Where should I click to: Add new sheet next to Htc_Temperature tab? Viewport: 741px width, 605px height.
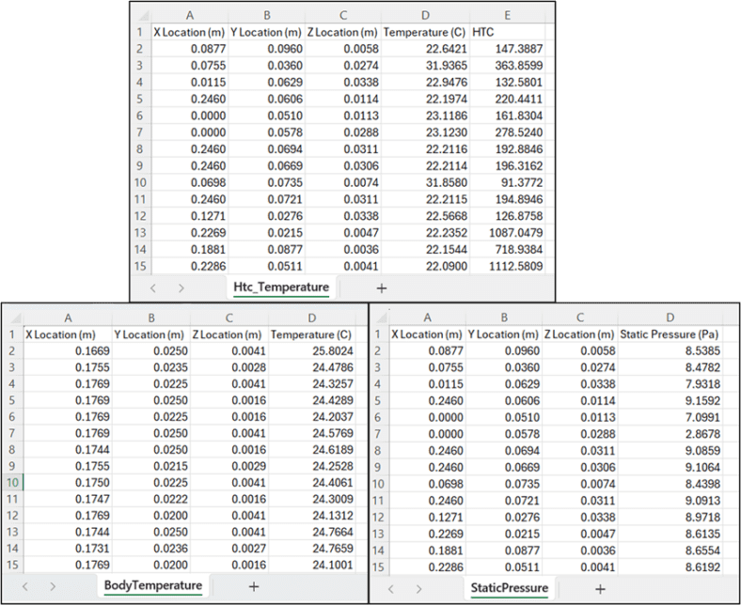pyautogui.click(x=382, y=287)
